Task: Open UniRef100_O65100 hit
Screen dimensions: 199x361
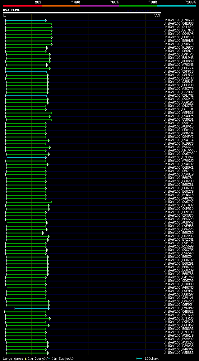Action: (x=178, y=212)
